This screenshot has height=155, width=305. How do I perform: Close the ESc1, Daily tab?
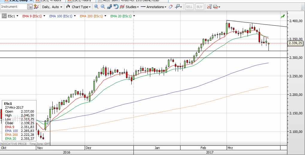click(x=31, y=1)
